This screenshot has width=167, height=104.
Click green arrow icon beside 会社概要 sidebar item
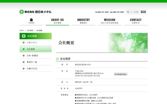coord(24,49)
